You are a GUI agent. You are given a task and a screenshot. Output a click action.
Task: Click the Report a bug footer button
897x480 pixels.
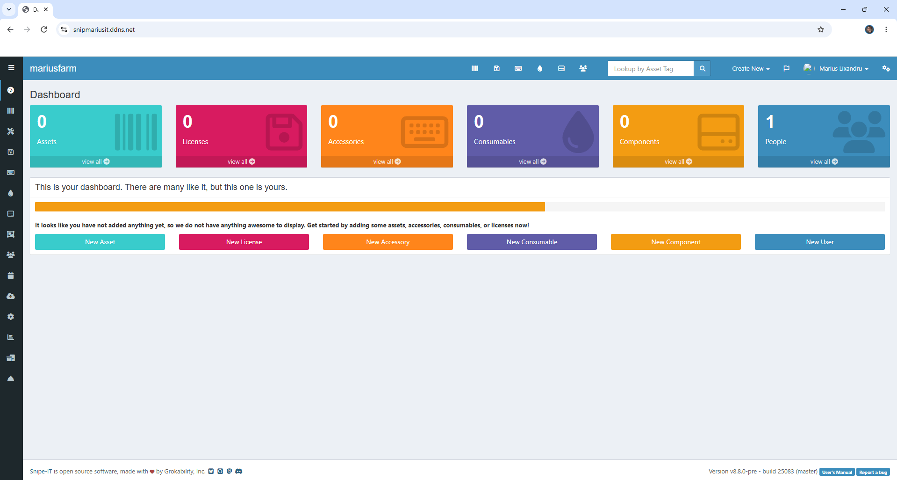pos(873,472)
